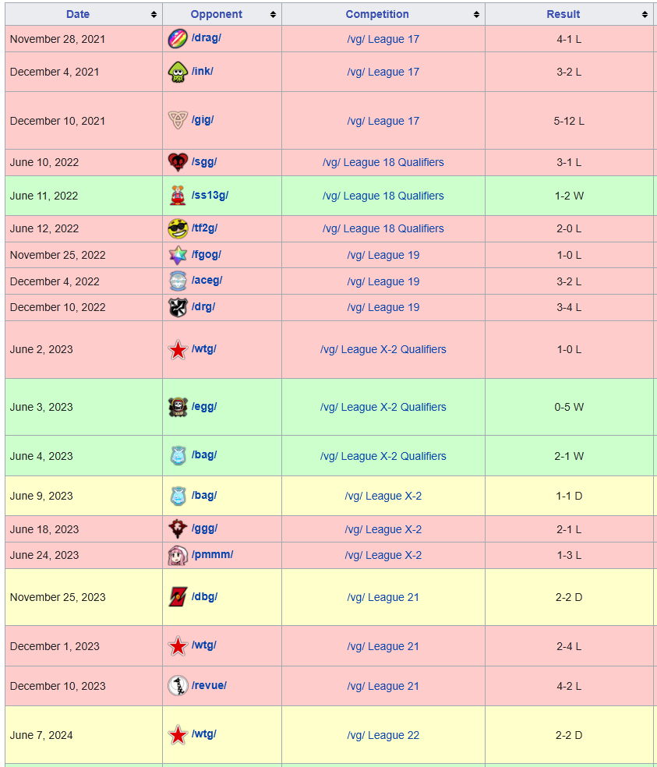Image resolution: width=657 pixels, height=767 pixels.
Task: Click the /wtg/ red star icon dated June 2, 2023
Action: tap(178, 350)
